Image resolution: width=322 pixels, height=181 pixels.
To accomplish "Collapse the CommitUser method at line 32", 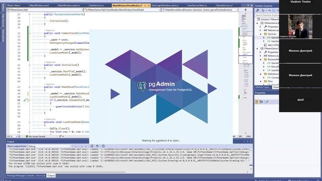I will tap(30, 33).
